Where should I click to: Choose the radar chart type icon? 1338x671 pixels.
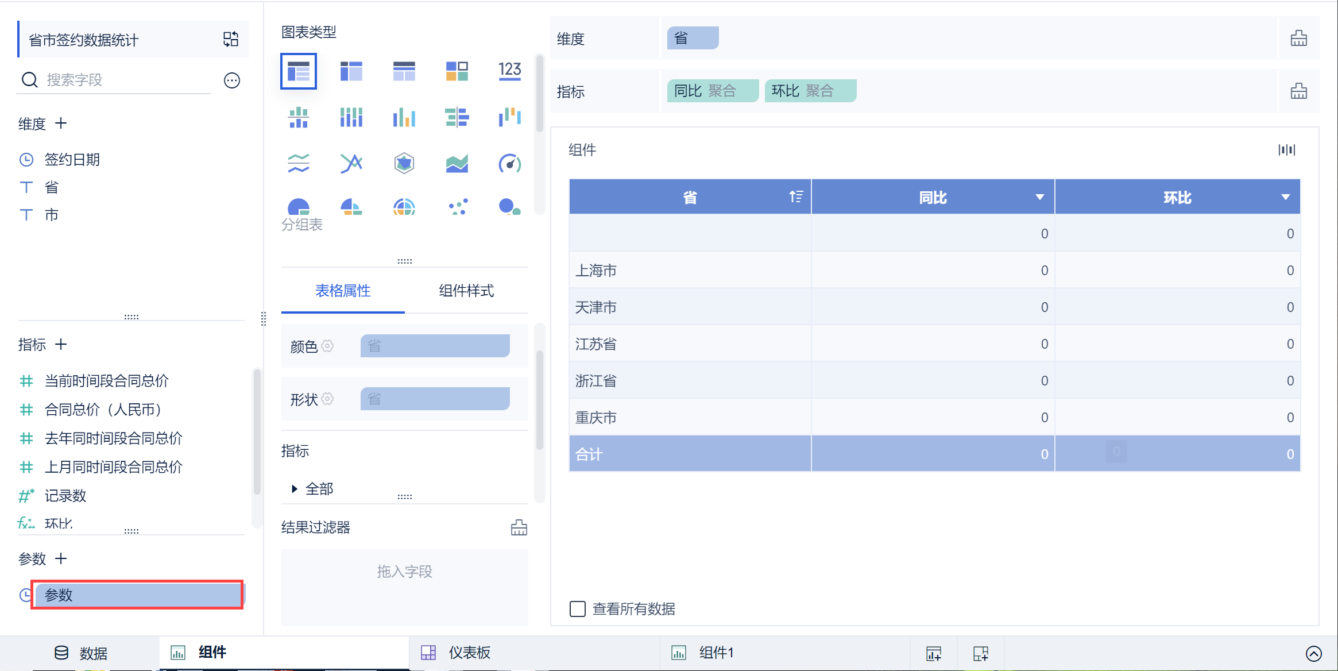(x=404, y=164)
